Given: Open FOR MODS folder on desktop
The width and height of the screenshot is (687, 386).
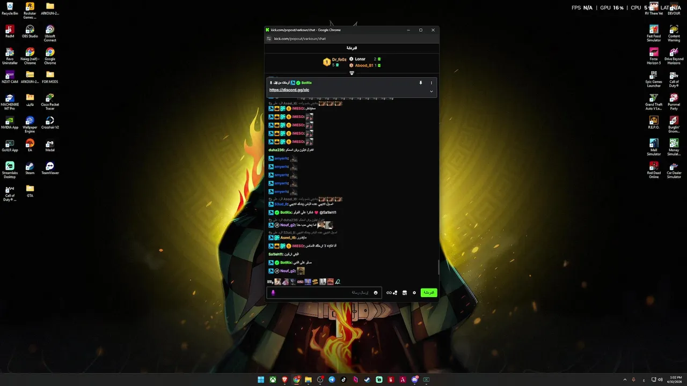Looking at the screenshot, I should pos(50,77).
